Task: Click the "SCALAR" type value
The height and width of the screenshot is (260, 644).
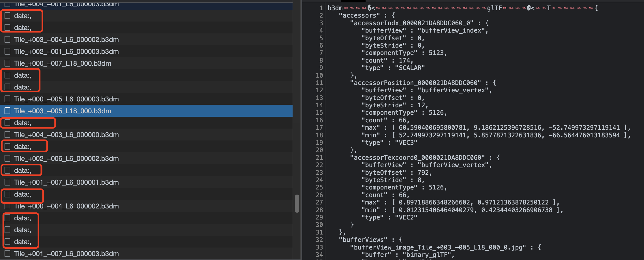Action: [410, 68]
